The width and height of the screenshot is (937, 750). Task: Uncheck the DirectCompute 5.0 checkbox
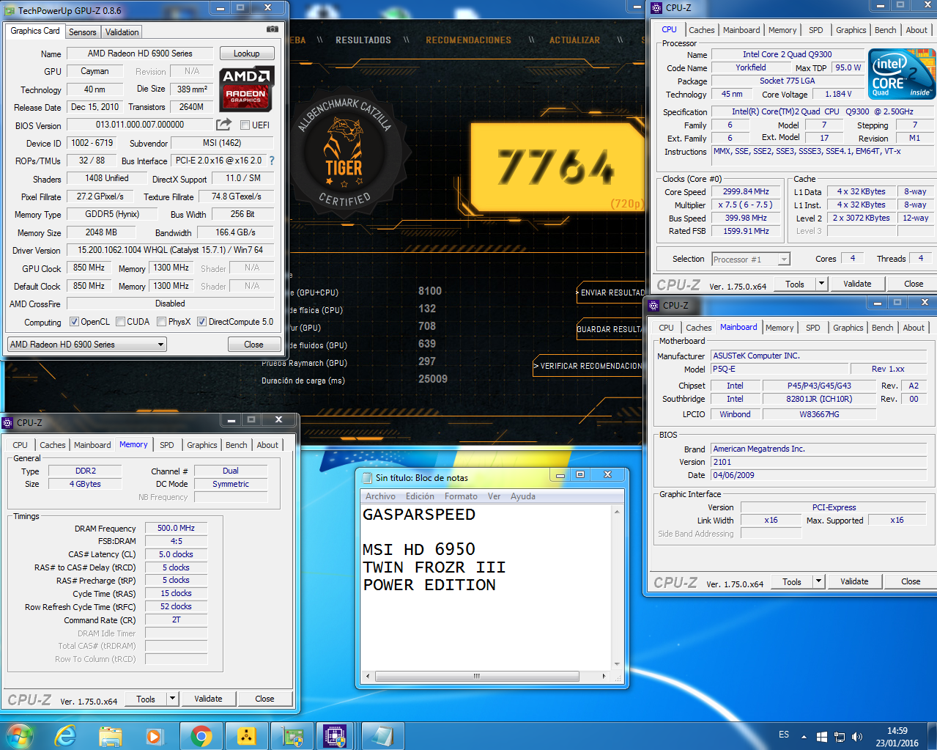tap(201, 321)
